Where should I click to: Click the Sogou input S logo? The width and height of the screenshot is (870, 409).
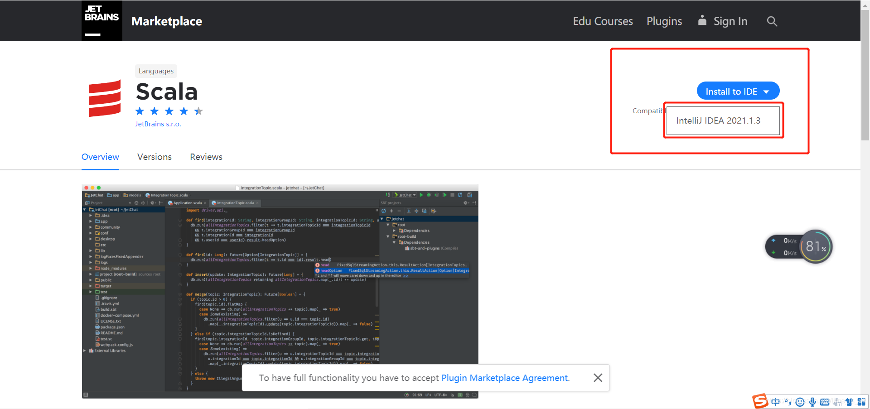[760, 401]
